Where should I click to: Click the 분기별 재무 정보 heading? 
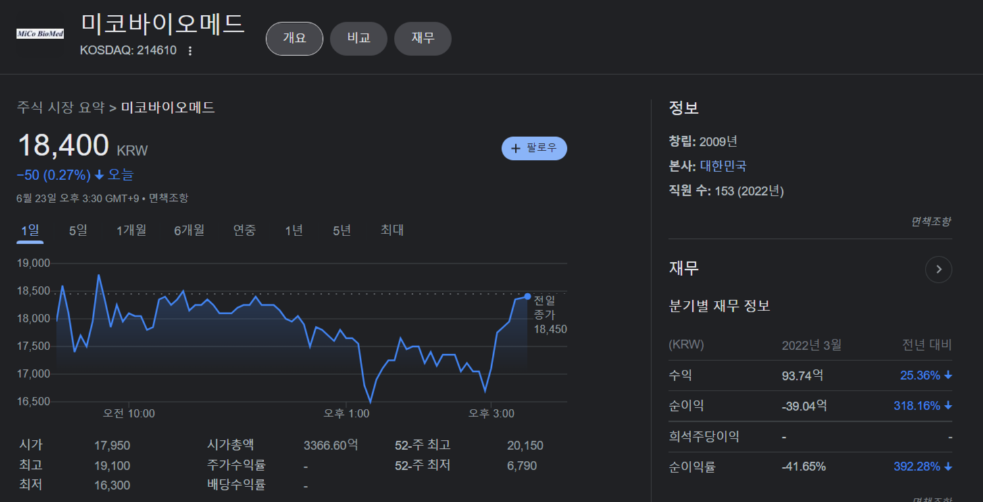(x=720, y=306)
